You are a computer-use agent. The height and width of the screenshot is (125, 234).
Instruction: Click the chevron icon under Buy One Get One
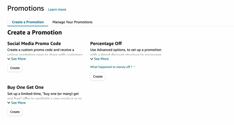pyautogui.click(x=9, y=103)
